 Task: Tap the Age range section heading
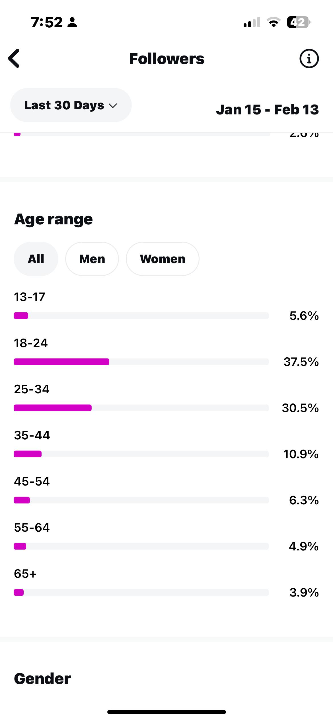(x=54, y=219)
